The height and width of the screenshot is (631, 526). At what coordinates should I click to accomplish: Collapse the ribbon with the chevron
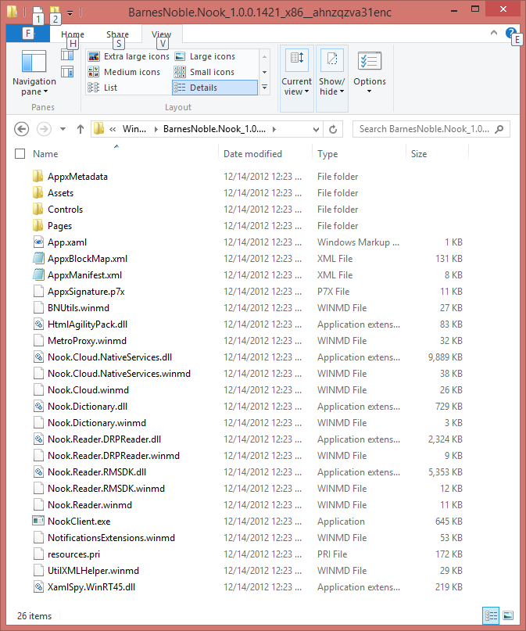pyautogui.click(x=494, y=33)
